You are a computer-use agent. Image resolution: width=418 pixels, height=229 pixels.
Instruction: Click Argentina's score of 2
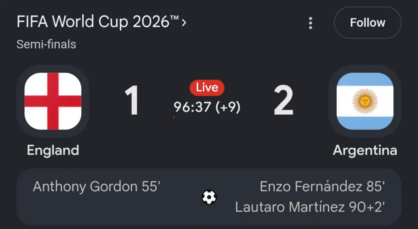tap(283, 101)
